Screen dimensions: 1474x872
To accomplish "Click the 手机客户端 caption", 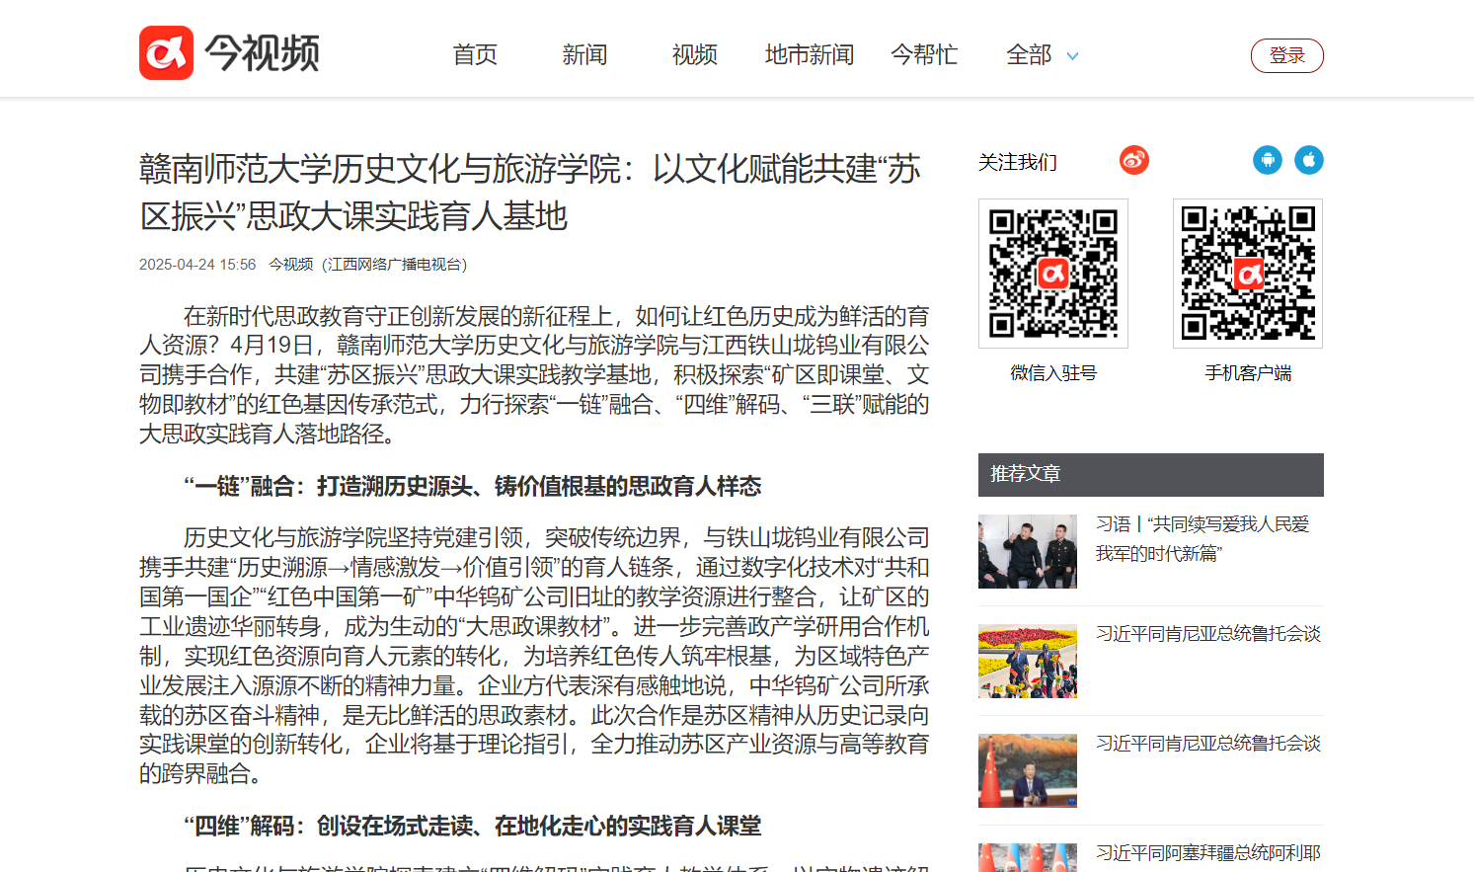I will (1248, 373).
